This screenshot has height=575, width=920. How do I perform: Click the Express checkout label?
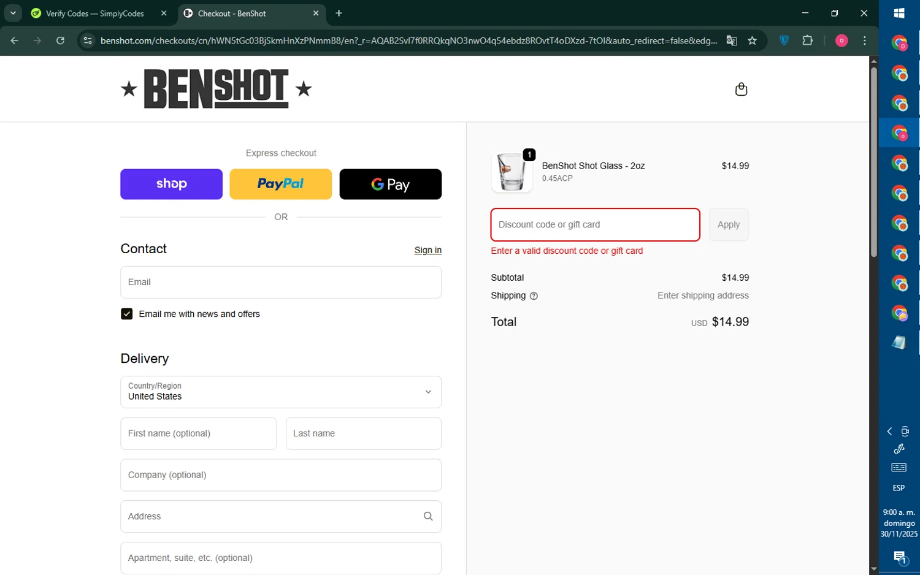[x=281, y=153]
